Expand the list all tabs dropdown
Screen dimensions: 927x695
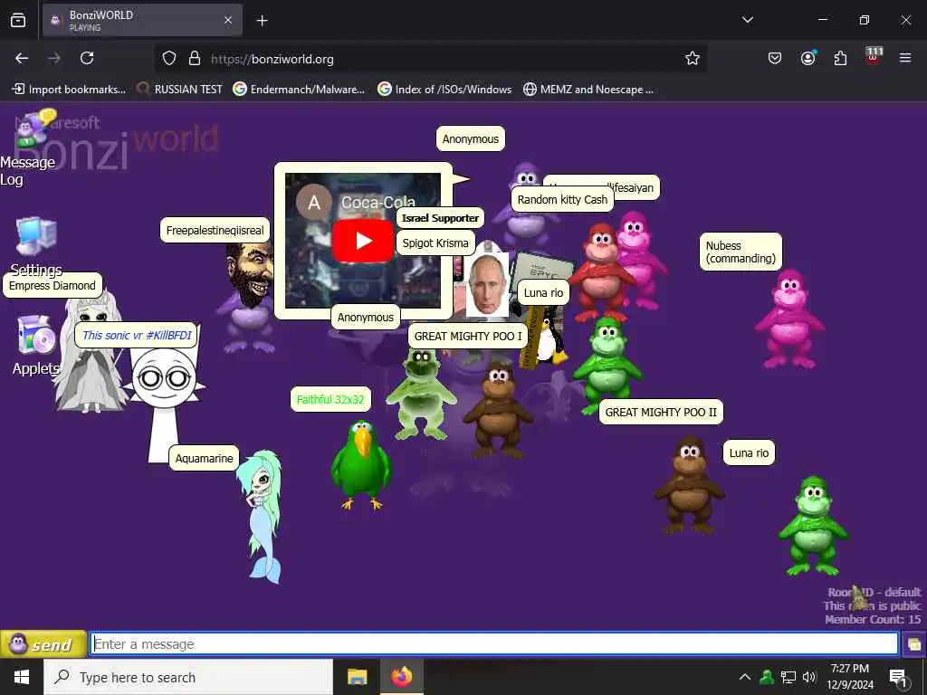747,20
